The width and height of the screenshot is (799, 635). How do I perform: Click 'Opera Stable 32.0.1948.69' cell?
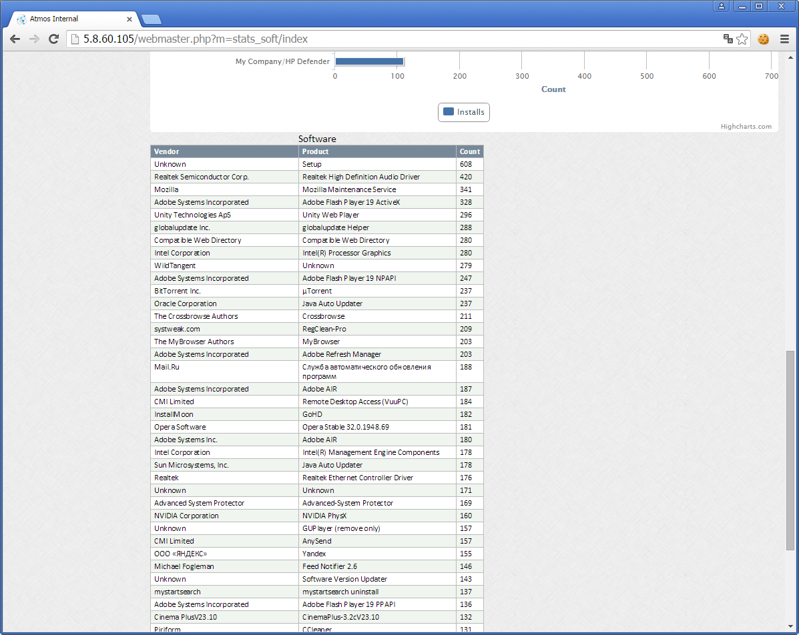click(377, 428)
